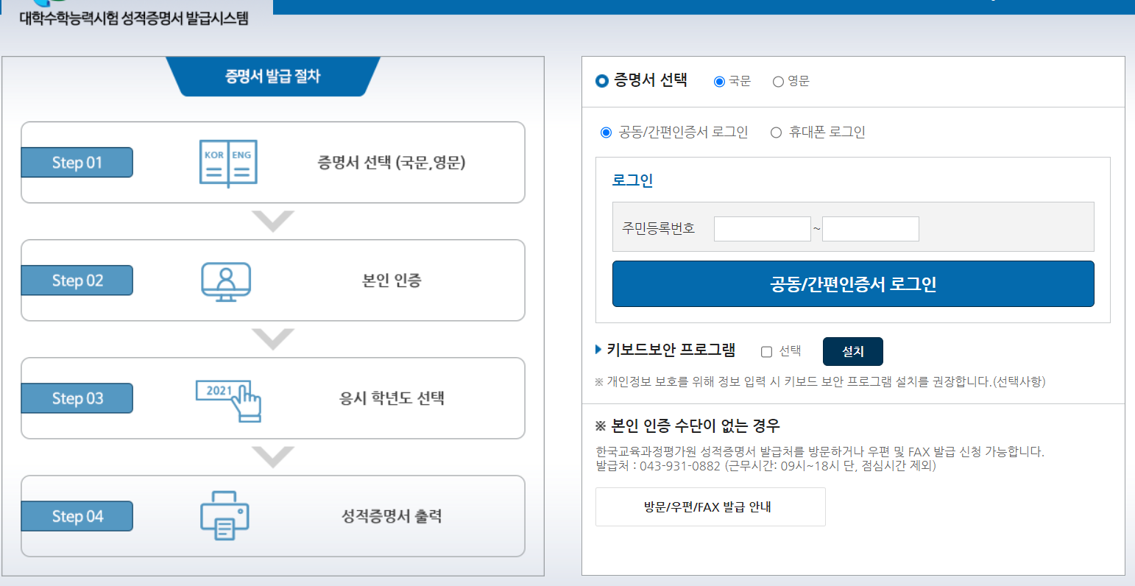Screen dimensions: 1135x586
Task: Select the 휴대폰 로그인 radio button
Action: [x=775, y=133]
